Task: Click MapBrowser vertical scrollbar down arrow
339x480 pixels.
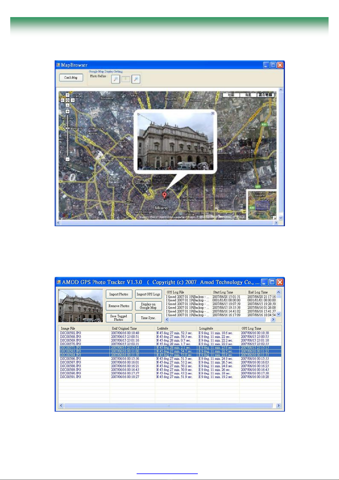Action: click(x=281, y=218)
